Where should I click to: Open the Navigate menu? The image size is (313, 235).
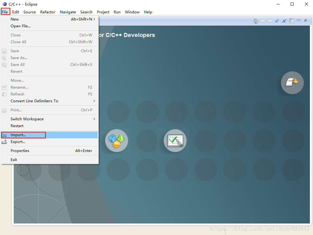tap(68, 12)
